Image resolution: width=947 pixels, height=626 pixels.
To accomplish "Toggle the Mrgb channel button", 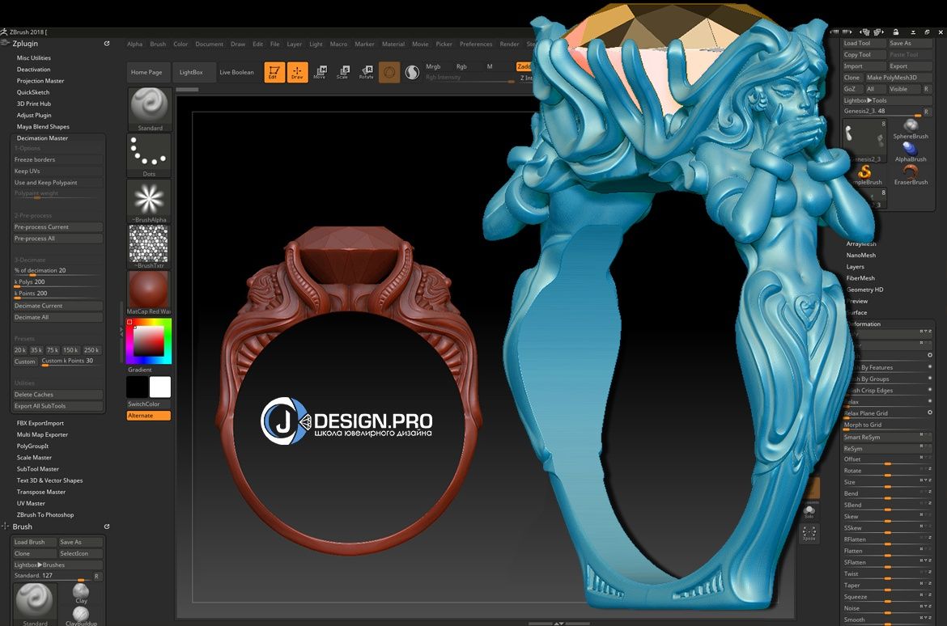I will pyautogui.click(x=433, y=67).
